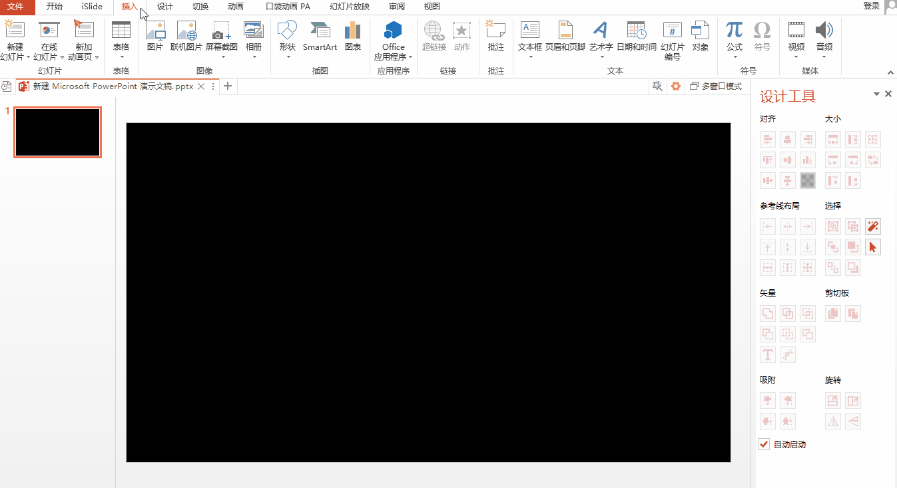This screenshot has width=897, height=488.
Task: Close the 新建 Microsoft PowerPoint 演示文稿.pptx tab
Action: pos(201,86)
